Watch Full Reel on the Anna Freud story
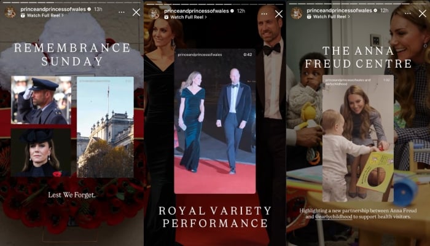Screen dimensions: 430x246 click(329, 17)
